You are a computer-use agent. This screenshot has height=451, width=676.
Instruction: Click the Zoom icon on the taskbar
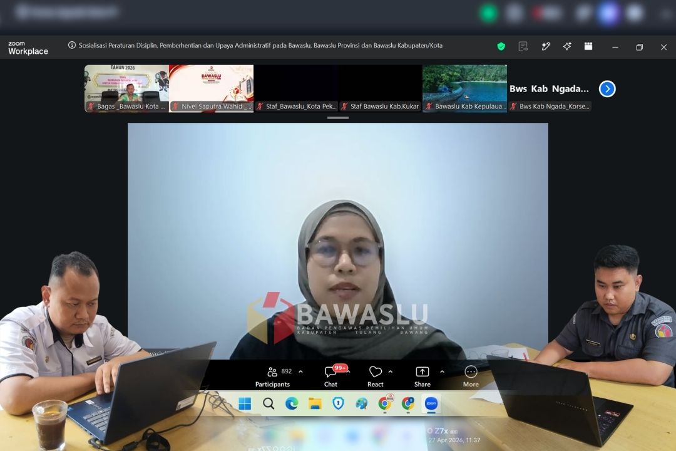tap(431, 403)
